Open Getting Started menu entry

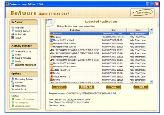tap(22, 31)
